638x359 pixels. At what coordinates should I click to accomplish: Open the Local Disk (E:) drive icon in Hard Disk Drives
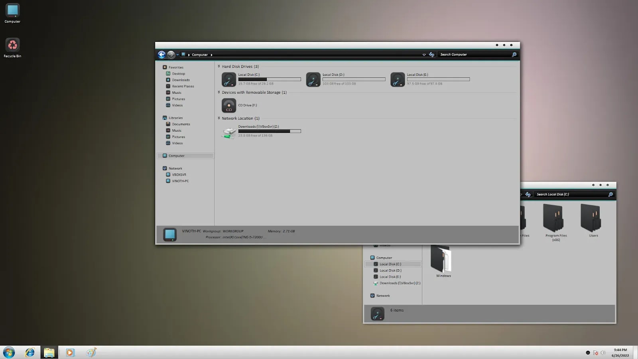point(398,79)
